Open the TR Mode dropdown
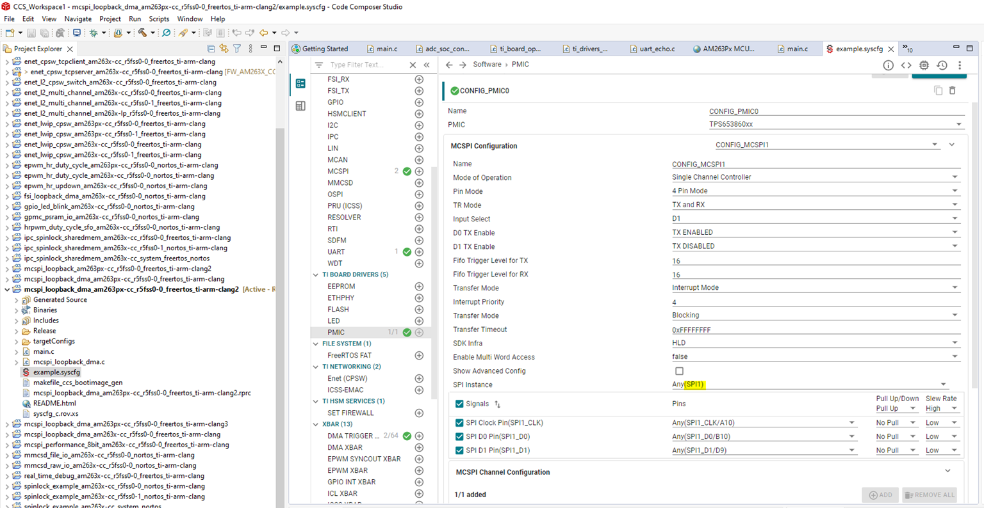The width and height of the screenshot is (984, 508). point(816,205)
